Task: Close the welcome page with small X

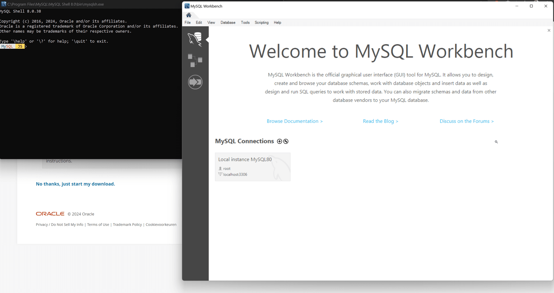Action: click(549, 30)
